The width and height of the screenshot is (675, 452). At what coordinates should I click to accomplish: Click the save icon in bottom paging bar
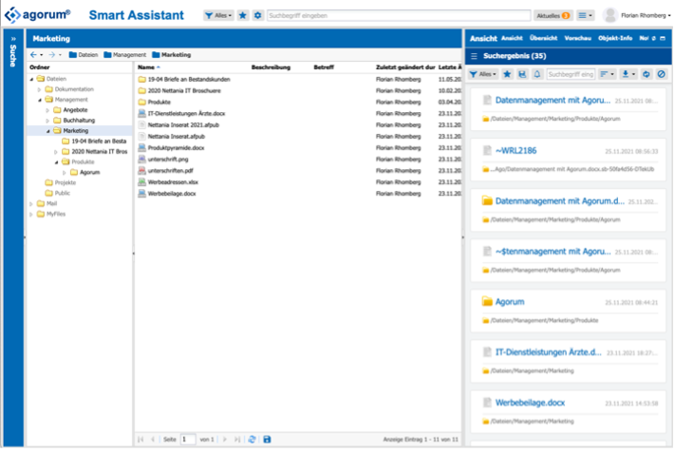point(267,440)
